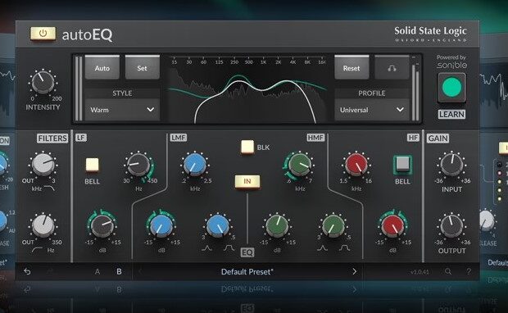Adjust the INTENSITY knob
Screen dimensions: 508x313
tap(43, 82)
